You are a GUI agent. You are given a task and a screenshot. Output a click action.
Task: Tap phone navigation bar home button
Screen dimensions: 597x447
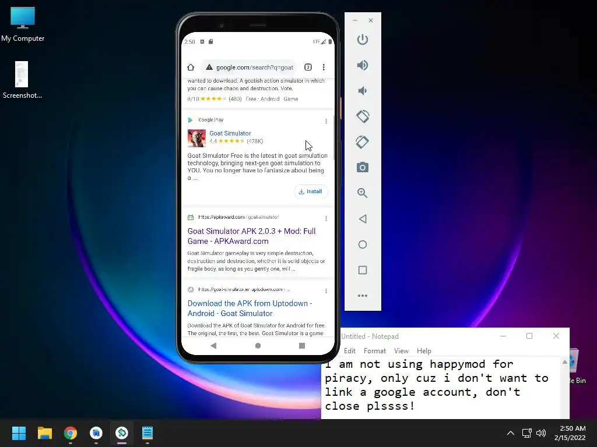(258, 346)
